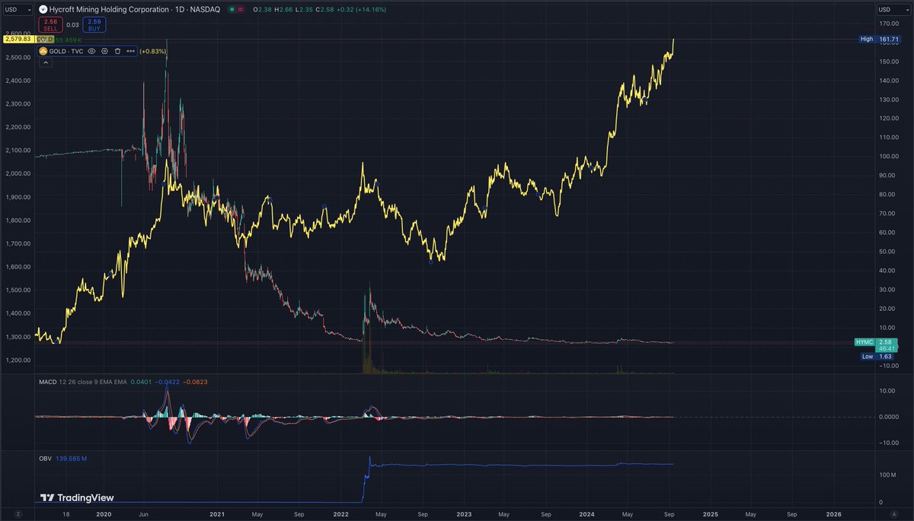The height and width of the screenshot is (521, 914).
Task: Click the -10.0000 MACD scale label
Action: point(888,442)
